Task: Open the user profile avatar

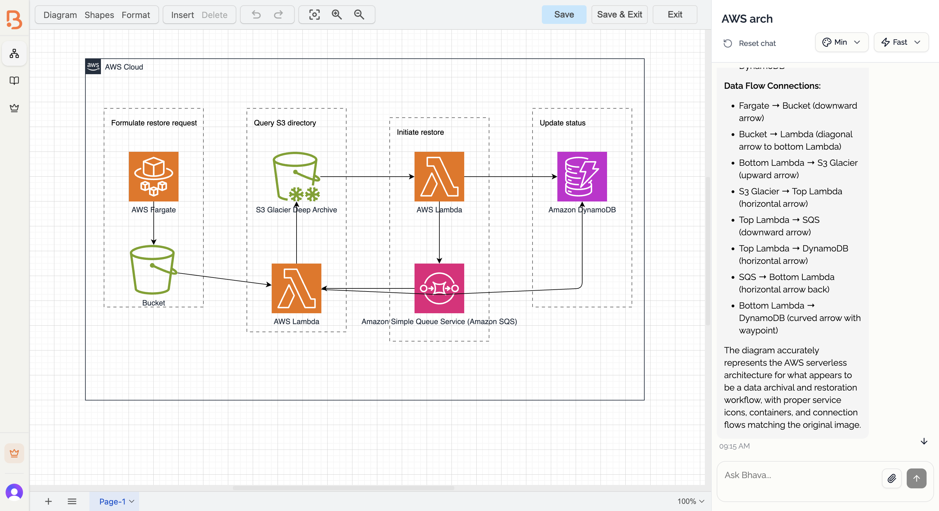Action: point(14,492)
